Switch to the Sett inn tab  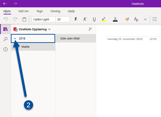(24, 11)
